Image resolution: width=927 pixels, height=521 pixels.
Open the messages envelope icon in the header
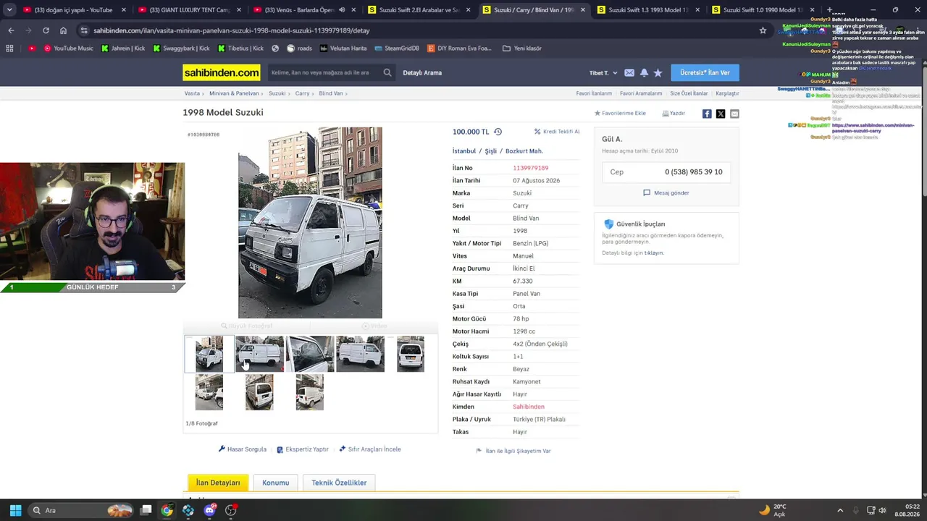629,73
